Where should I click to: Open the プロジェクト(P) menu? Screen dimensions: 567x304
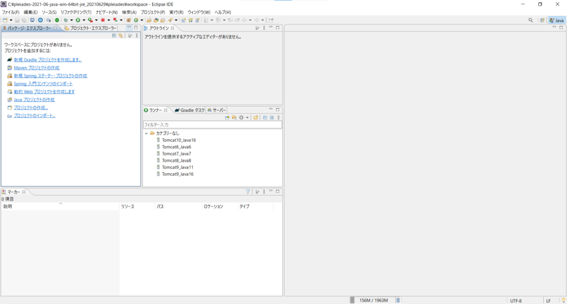(153, 12)
